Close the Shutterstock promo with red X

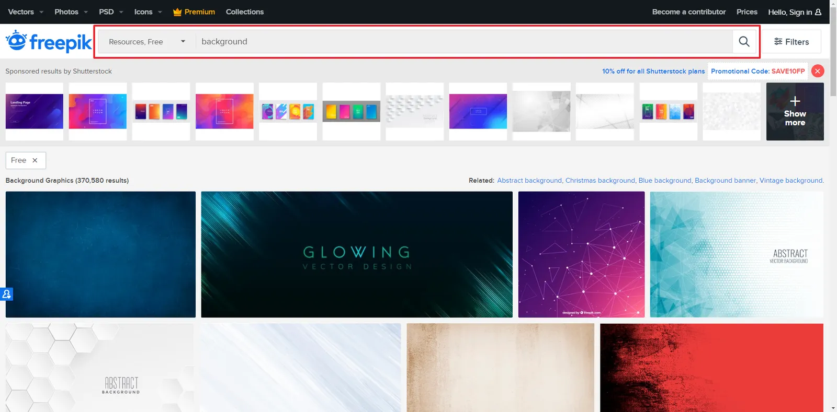tap(818, 71)
